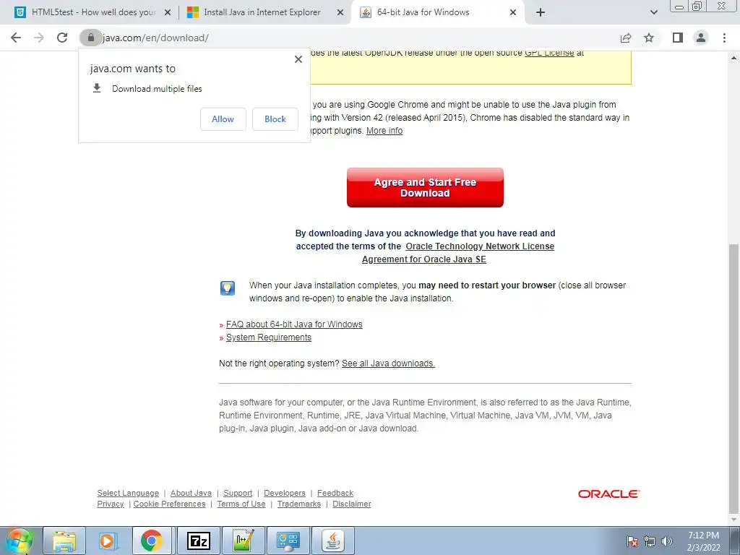Open Support footer link
Viewport: 740px width, 555px height.
click(x=238, y=493)
